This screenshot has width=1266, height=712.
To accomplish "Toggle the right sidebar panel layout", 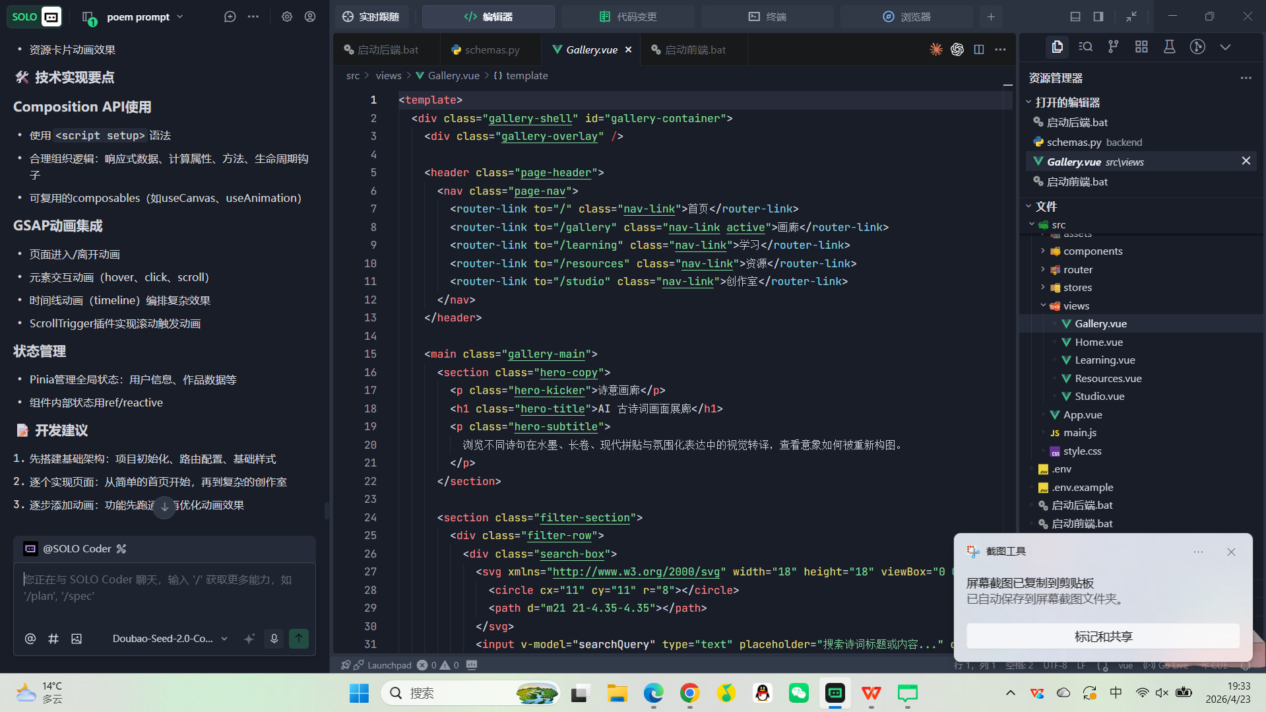I will pyautogui.click(x=1098, y=16).
